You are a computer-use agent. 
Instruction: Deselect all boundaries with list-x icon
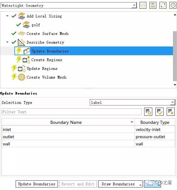[171, 112]
